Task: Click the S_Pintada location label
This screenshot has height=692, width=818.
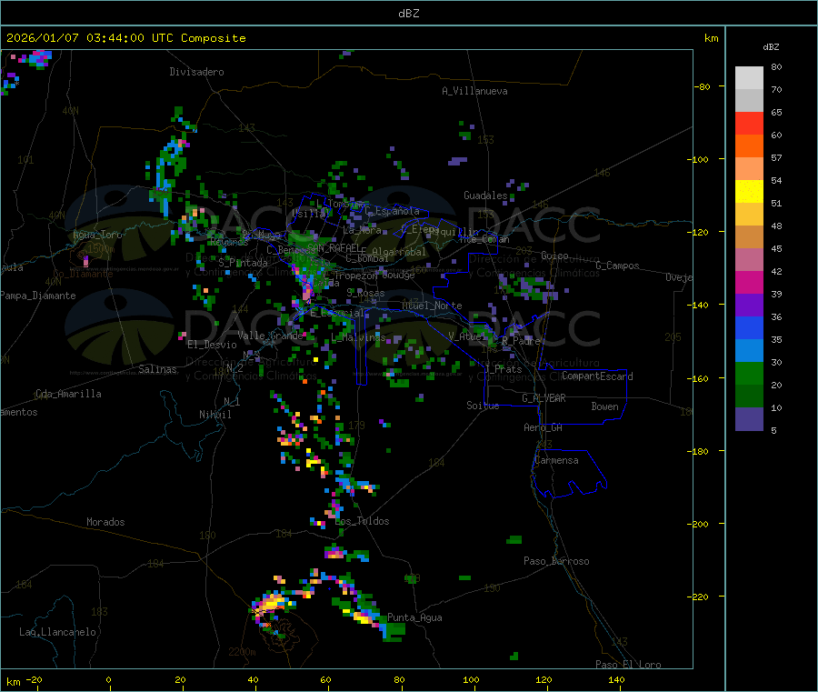Action: point(243,263)
